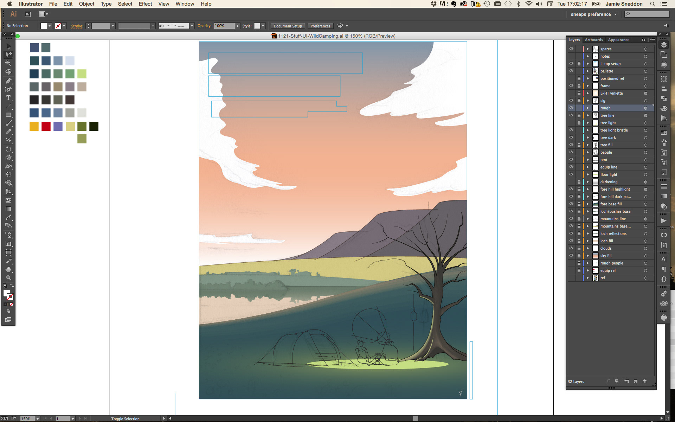Open the sneeps preference workspace dropdown
This screenshot has height=422, width=675.
point(593,14)
